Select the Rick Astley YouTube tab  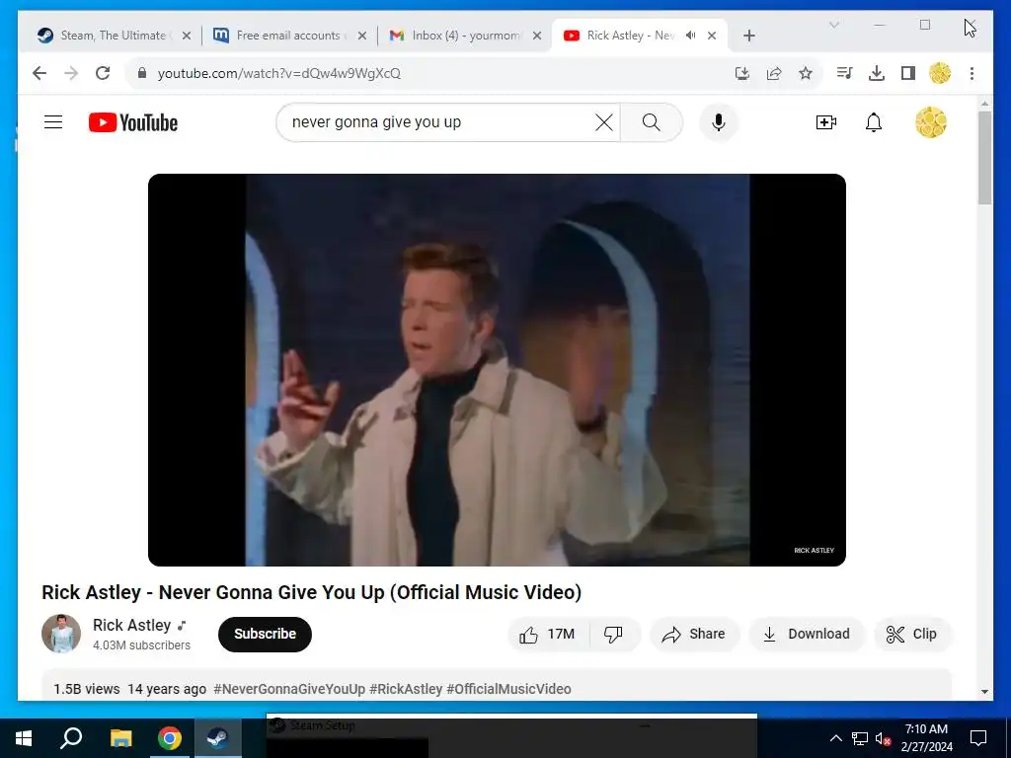(x=620, y=36)
